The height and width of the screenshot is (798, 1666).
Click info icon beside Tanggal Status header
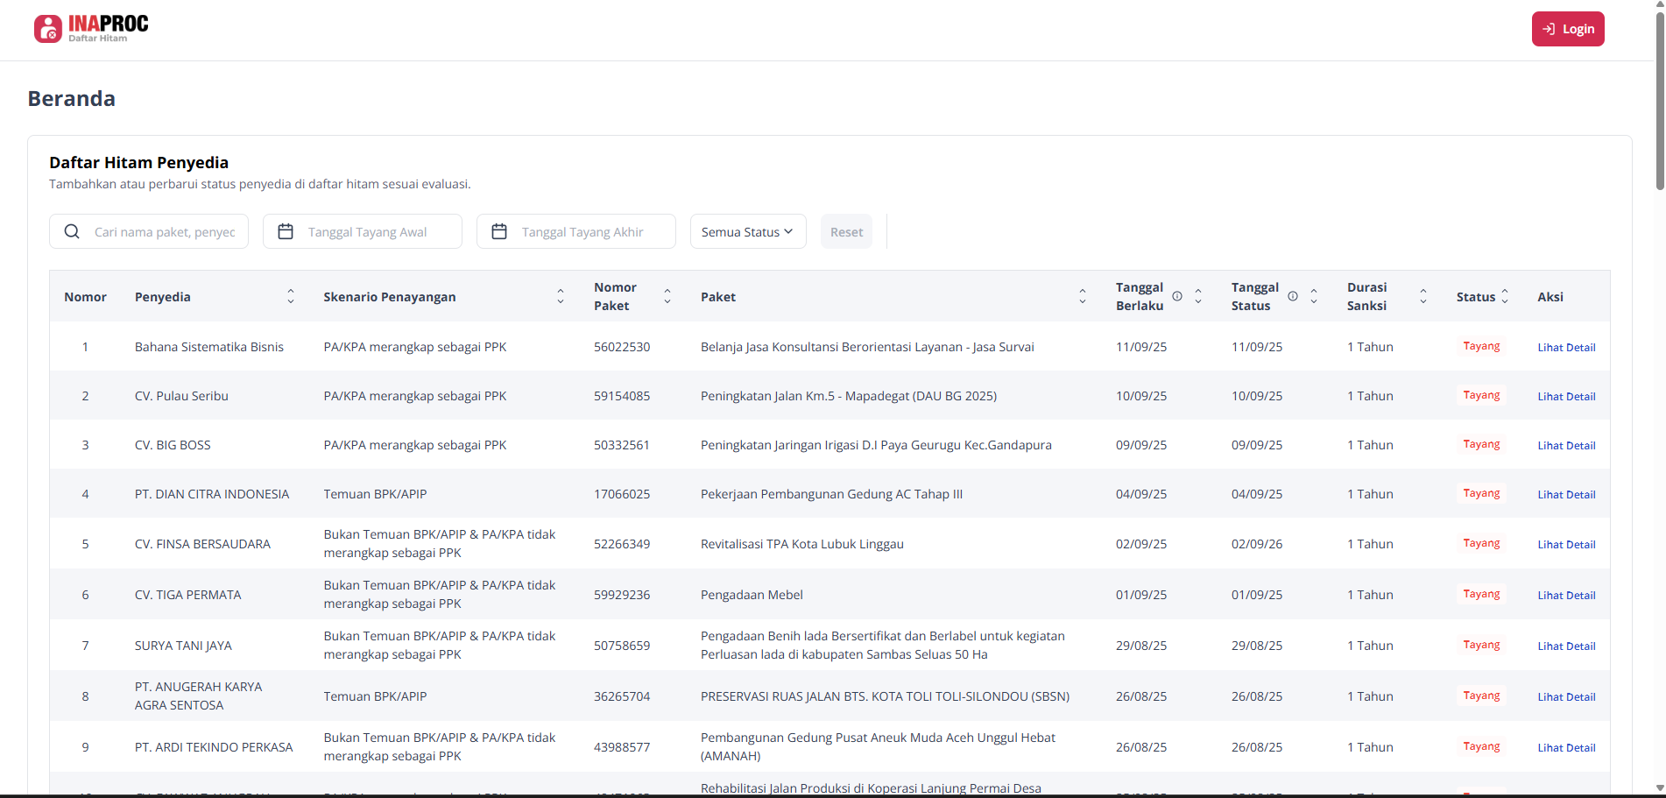click(1293, 296)
